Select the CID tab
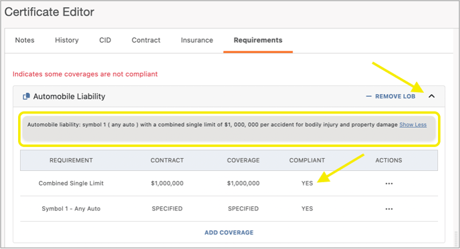 click(105, 40)
